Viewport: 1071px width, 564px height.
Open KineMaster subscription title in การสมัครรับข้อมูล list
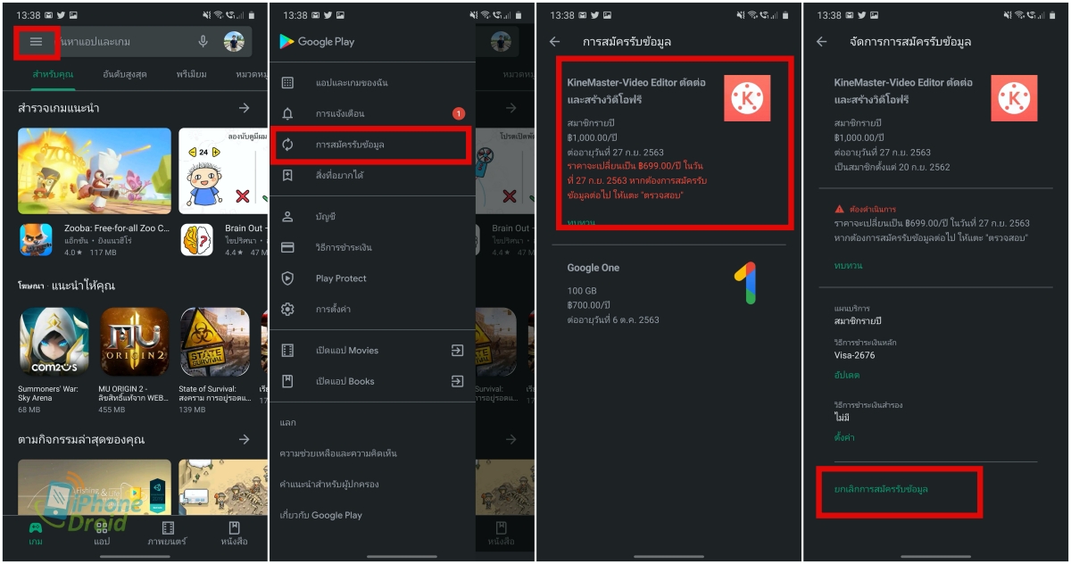click(636, 91)
